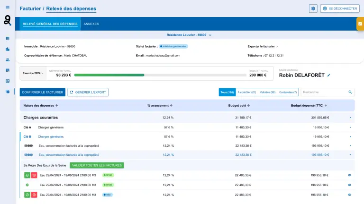The height and width of the screenshot is (204, 364).
Task: Click the green R100 badge on approve/reject invoice
Action: 108,175
